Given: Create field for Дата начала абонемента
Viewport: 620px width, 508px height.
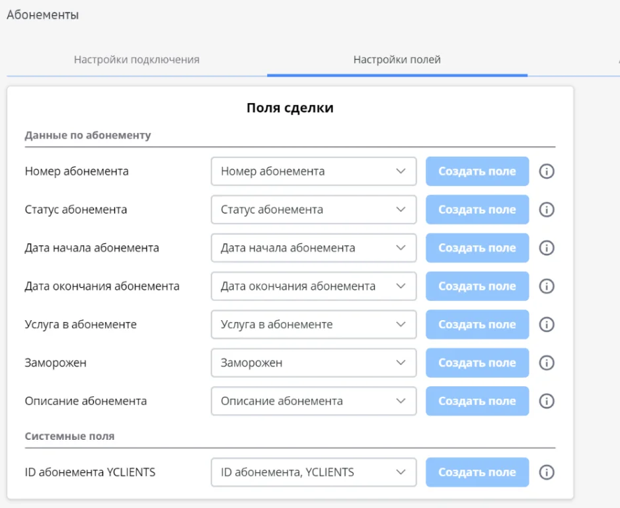Looking at the screenshot, I should [x=477, y=248].
